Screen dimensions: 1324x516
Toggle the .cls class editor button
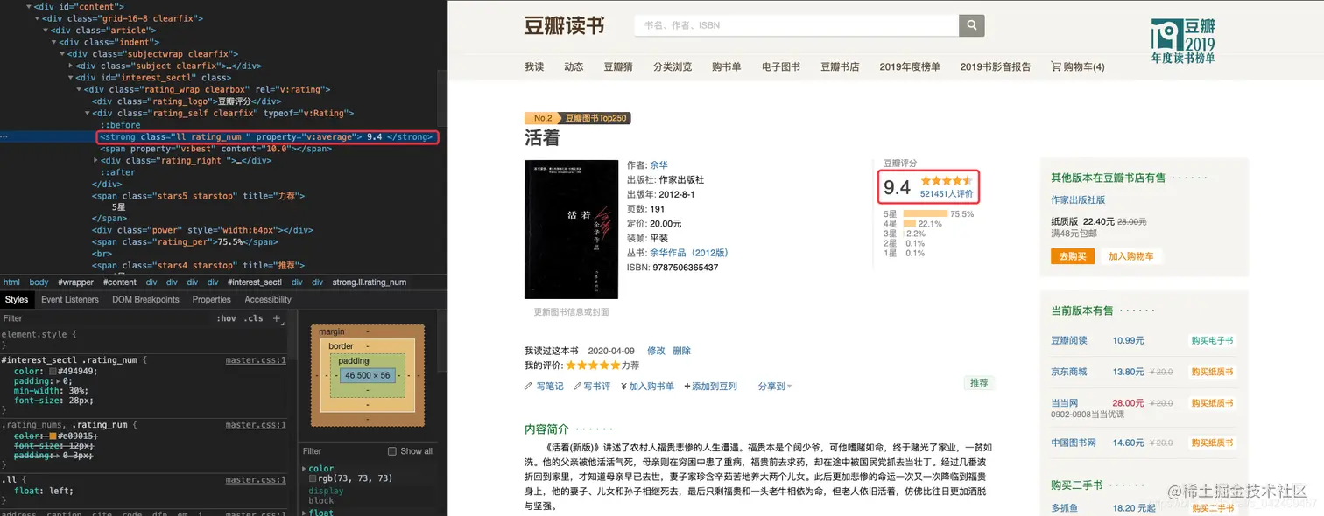tap(254, 318)
